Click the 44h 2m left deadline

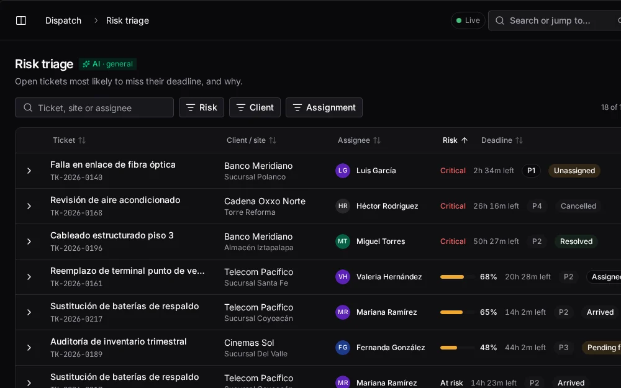(x=525, y=348)
